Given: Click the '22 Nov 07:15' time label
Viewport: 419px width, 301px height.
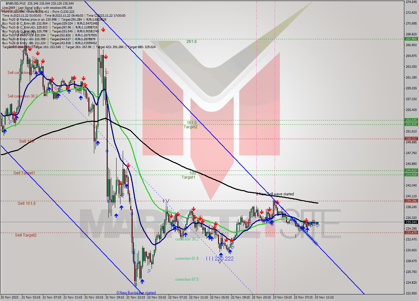Looking at the screenshot, I should (178, 298).
